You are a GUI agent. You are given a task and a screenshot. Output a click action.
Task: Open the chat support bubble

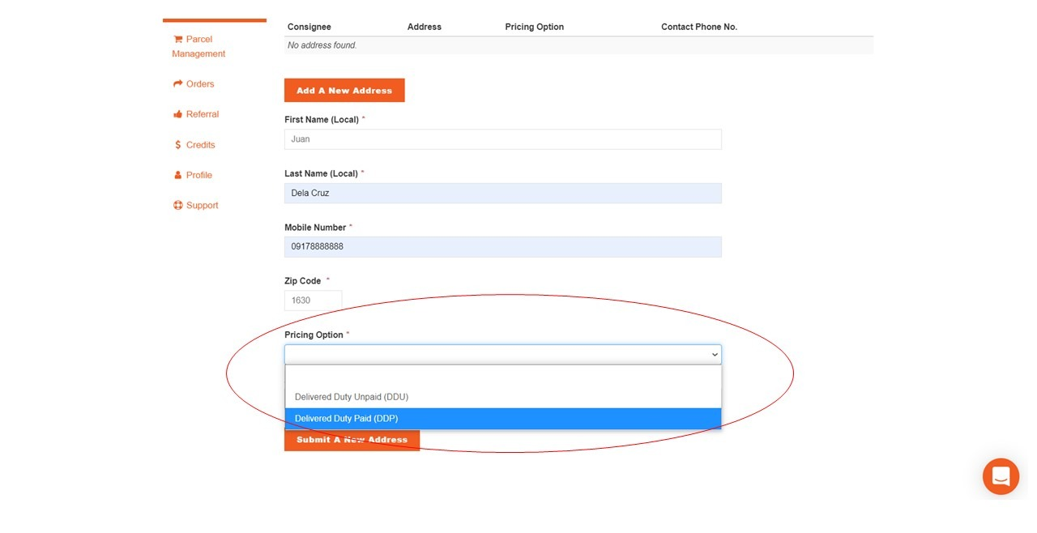(x=1001, y=476)
